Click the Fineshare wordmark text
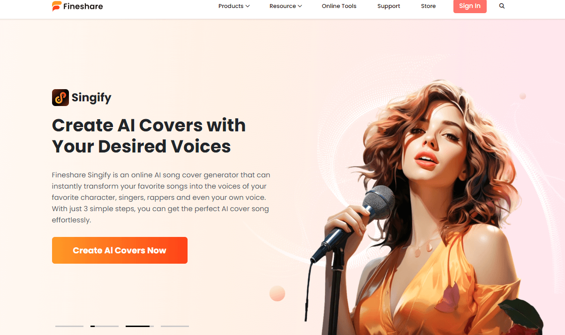 click(83, 7)
